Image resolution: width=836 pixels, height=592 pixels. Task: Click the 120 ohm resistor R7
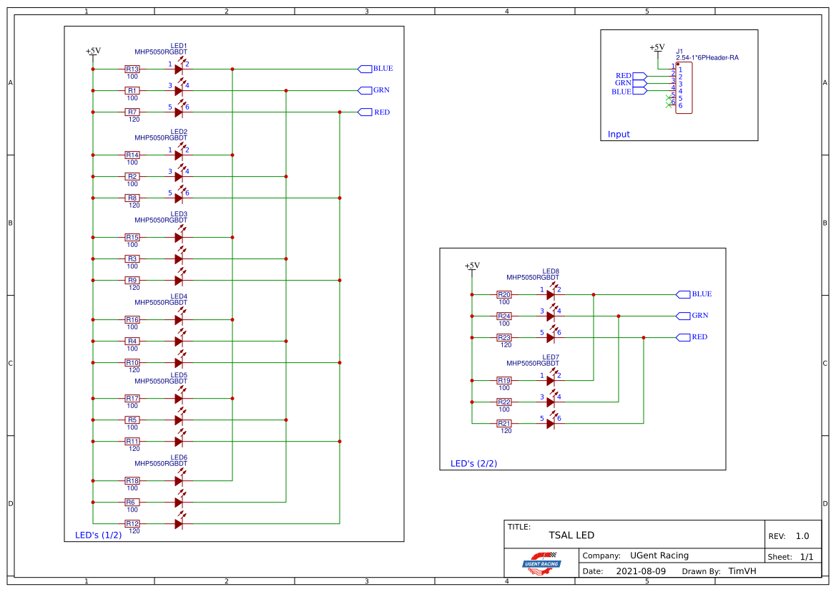pyautogui.click(x=133, y=112)
